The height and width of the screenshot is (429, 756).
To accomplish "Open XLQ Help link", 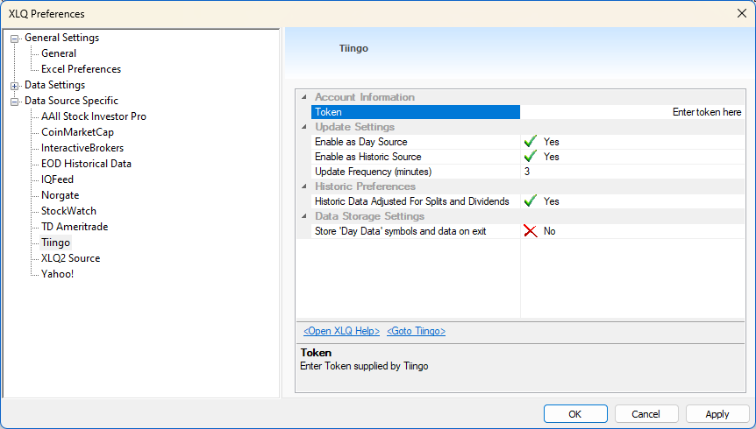I will (x=341, y=331).
